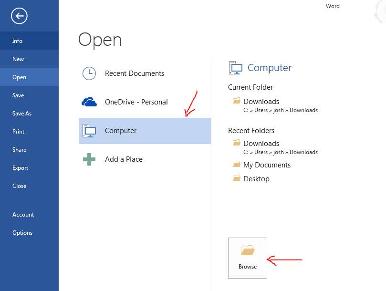Go to Print in the sidebar
The image size is (386, 291).
click(29, 132)
